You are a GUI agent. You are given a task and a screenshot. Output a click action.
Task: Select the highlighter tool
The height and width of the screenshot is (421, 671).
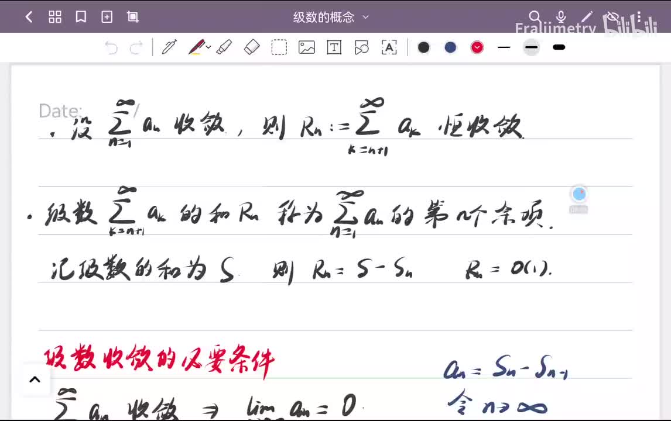[224, 47]
